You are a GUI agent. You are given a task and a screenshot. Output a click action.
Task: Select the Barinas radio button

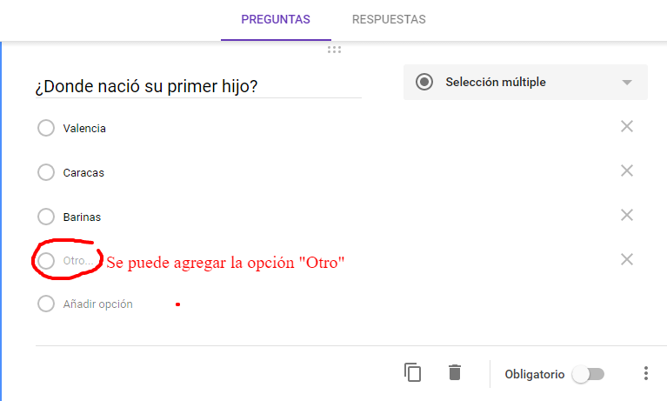point(46,217)
